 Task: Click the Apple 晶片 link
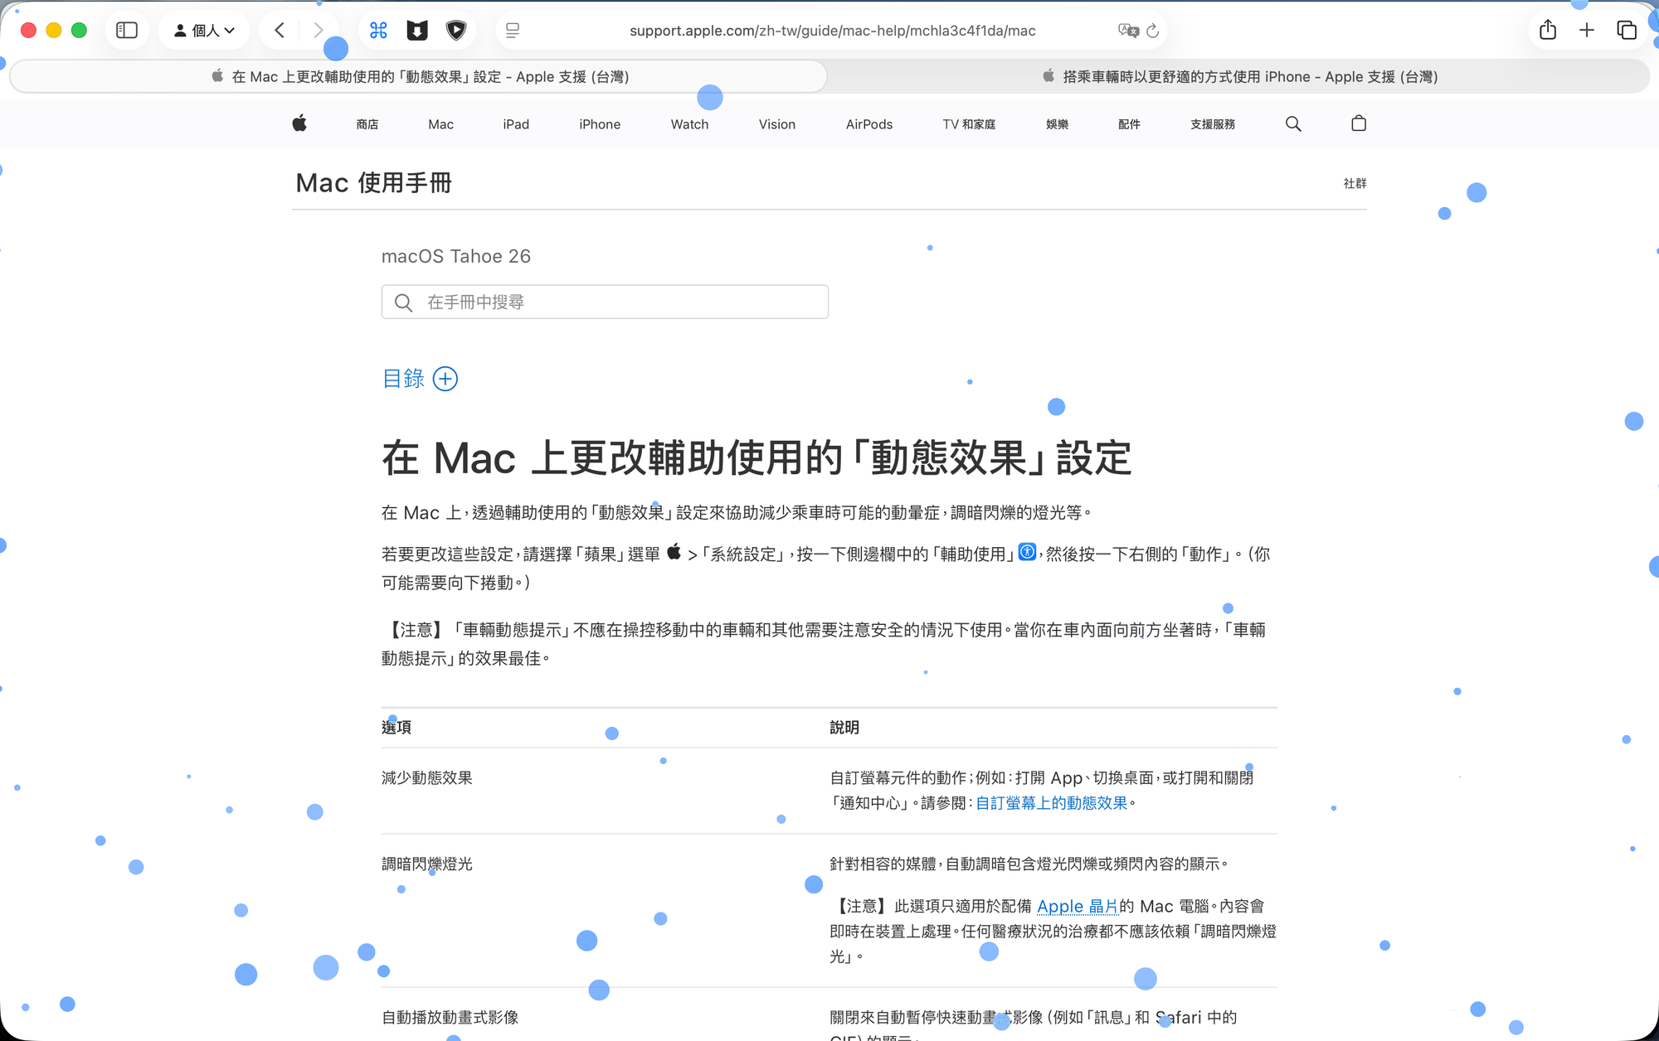[1077, 906]
